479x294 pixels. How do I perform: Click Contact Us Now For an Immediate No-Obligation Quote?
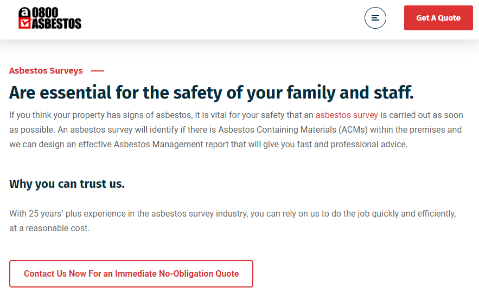pyautogui.click(x=131, y=274)
